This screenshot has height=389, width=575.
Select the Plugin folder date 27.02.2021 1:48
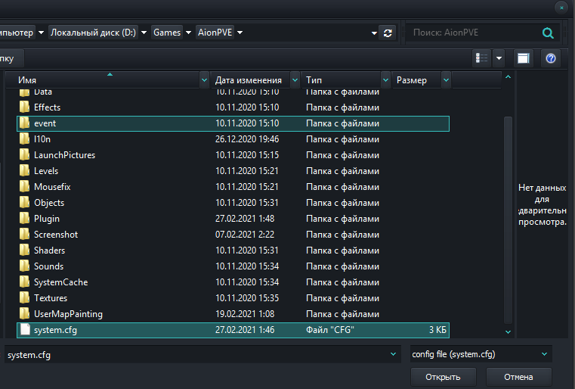(x=245, y=219)
